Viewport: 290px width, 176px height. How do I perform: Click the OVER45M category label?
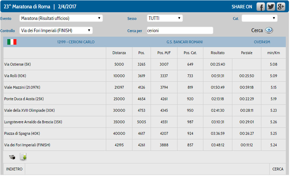pyautogui.click(x=262, y=42)
